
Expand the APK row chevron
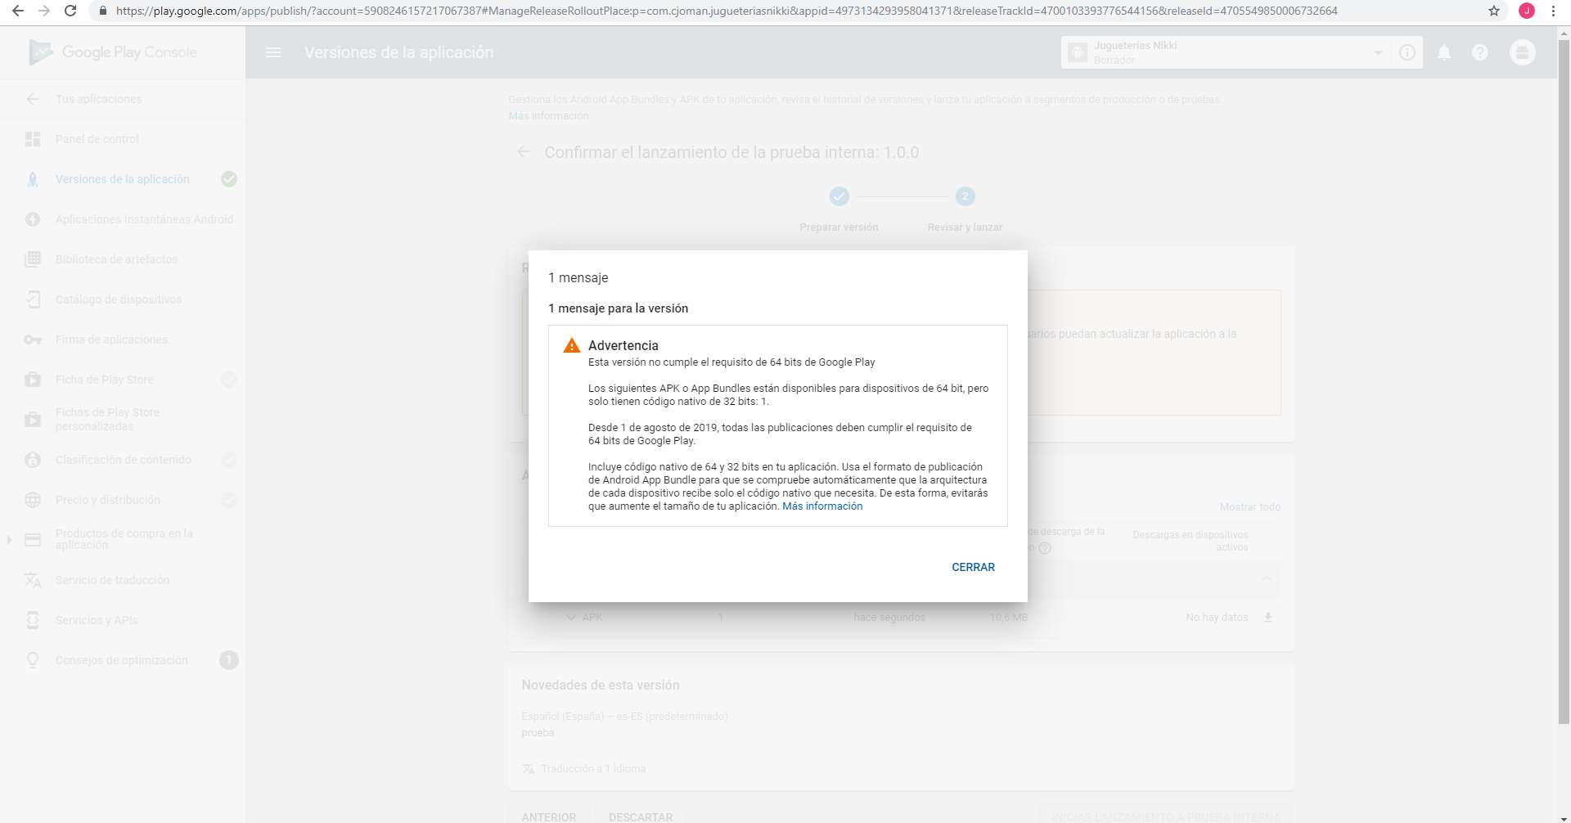571,618
